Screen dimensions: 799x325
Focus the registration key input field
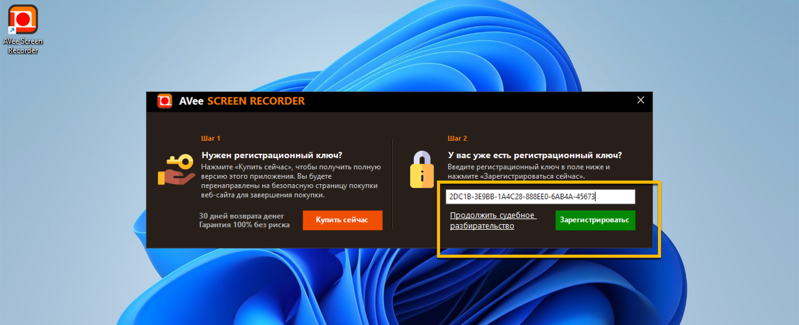click(x=541, y=196)
